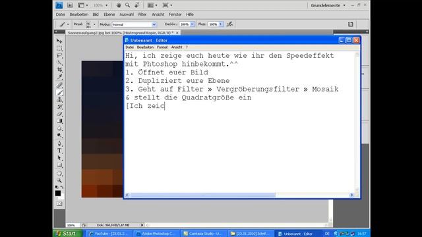Select the Rectangular Marquee tool
Viewport: 422px width, 237px height.
(59, 48)
